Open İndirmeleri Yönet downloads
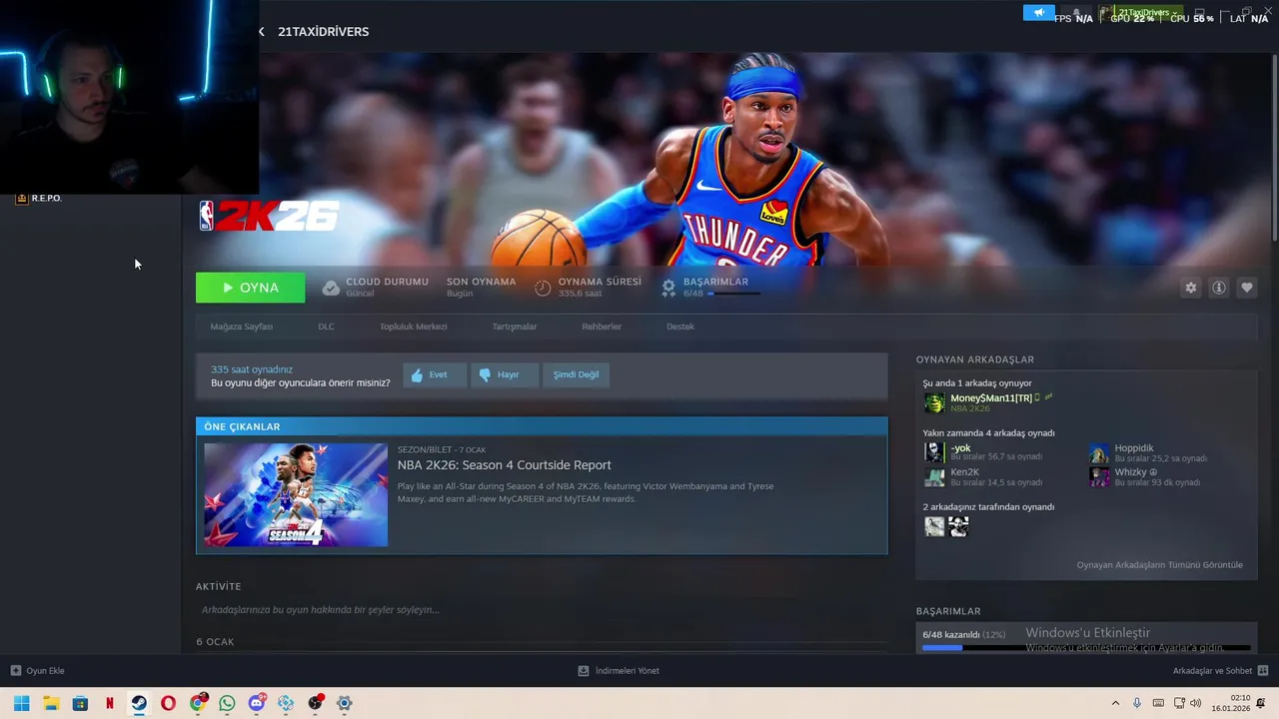1279x719 pixels. (x=619, y=671)
